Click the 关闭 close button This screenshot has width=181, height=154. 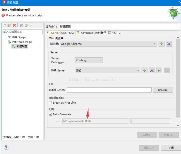click(171, 148)
